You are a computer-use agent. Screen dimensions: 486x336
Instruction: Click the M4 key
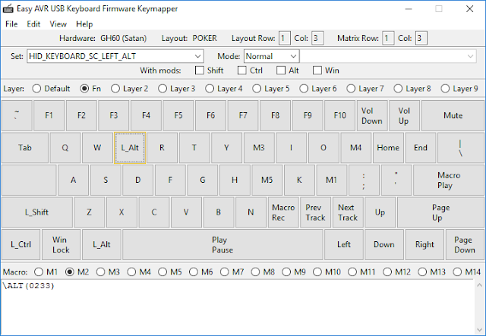point(356,148)
